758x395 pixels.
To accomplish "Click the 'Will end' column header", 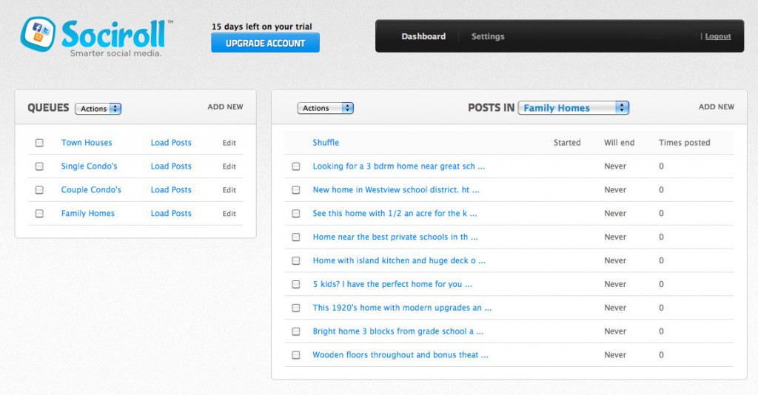I will (x=620, y=143).
